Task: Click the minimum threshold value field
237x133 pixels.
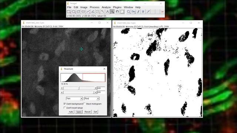Action: coord(101,88)
